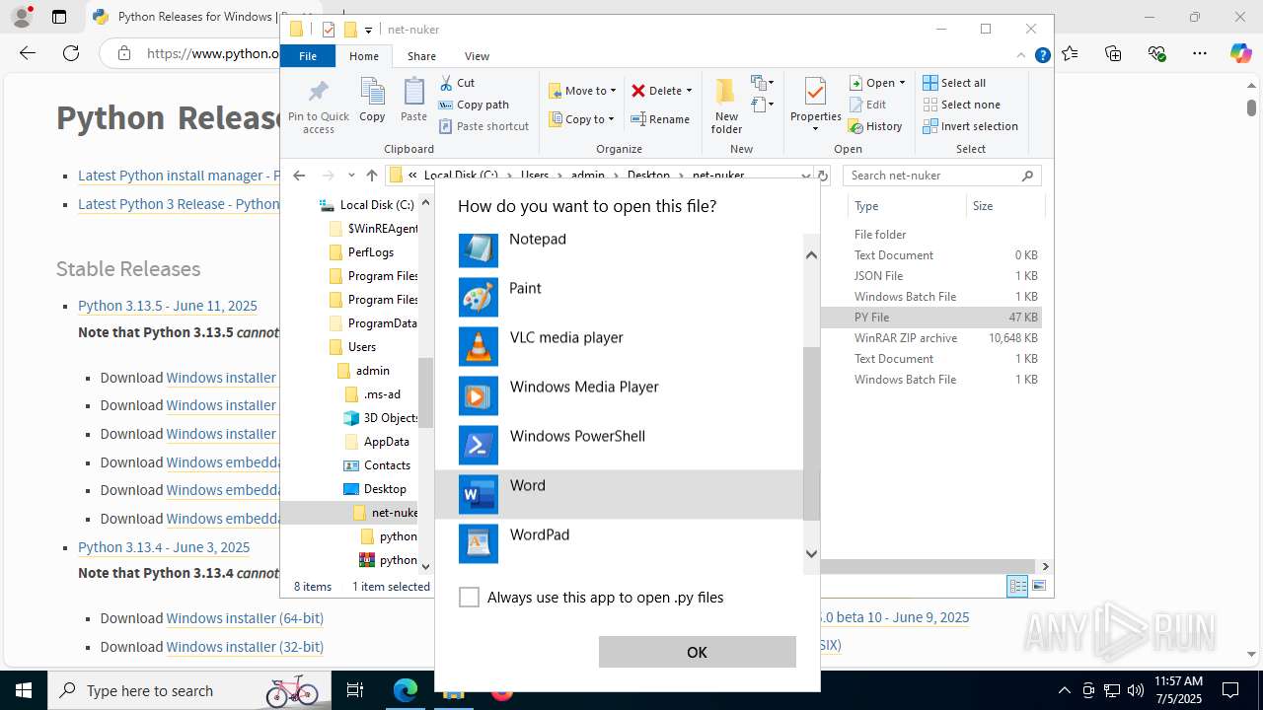Open the Open dropdown in ribbon

[877, 83]
